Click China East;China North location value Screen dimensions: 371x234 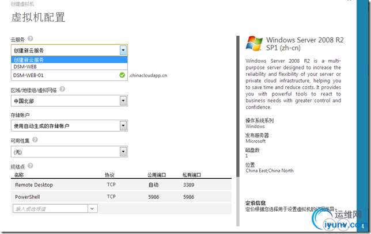pos(270,171)
